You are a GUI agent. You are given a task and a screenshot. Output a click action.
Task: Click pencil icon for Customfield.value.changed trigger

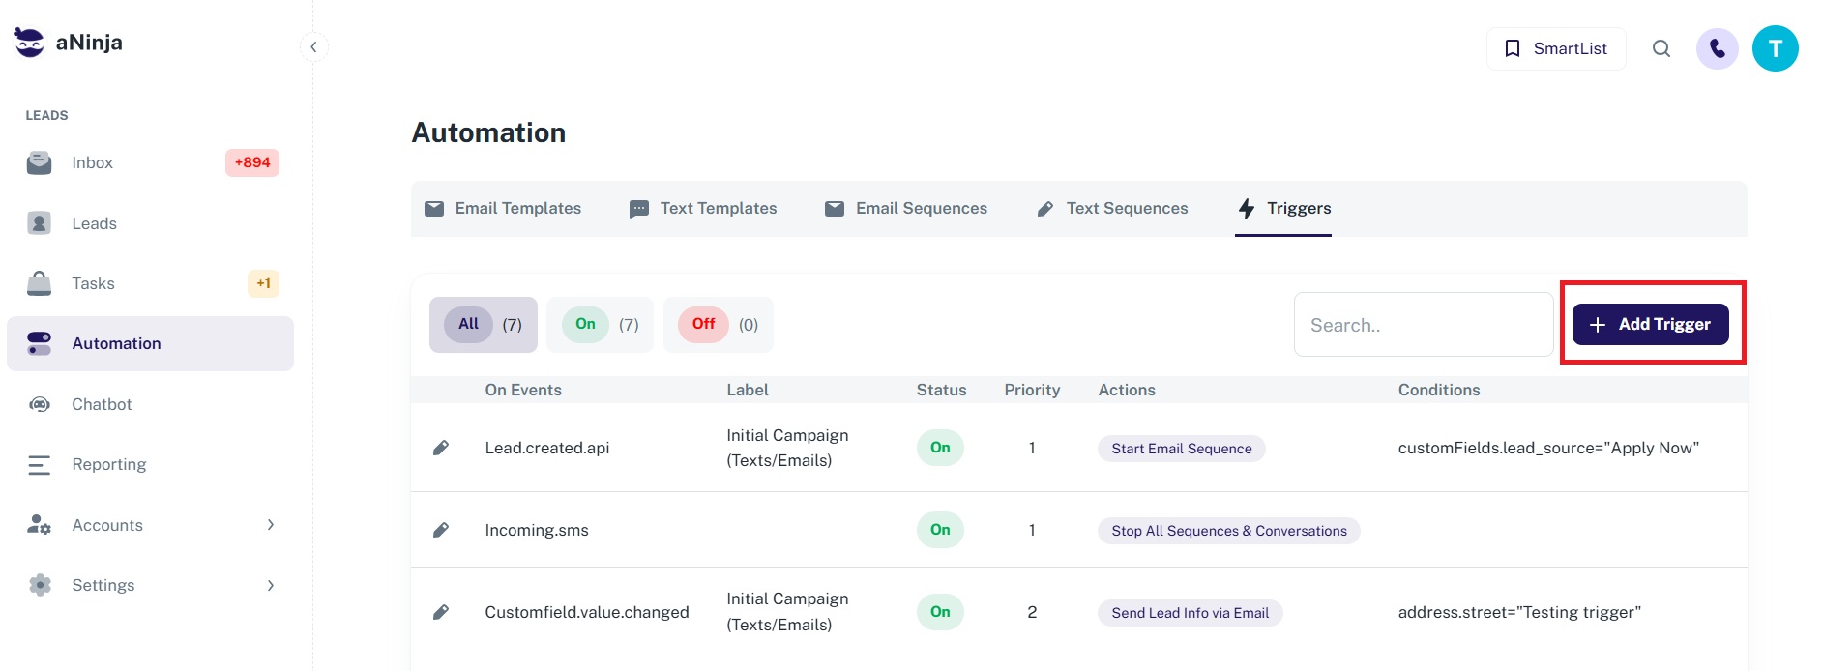tap(441, 612)
